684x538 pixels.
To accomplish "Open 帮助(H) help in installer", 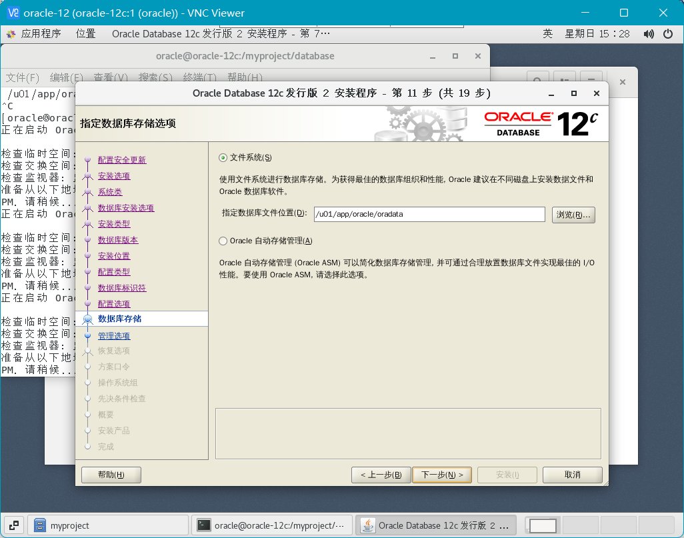I will [111, 475].
